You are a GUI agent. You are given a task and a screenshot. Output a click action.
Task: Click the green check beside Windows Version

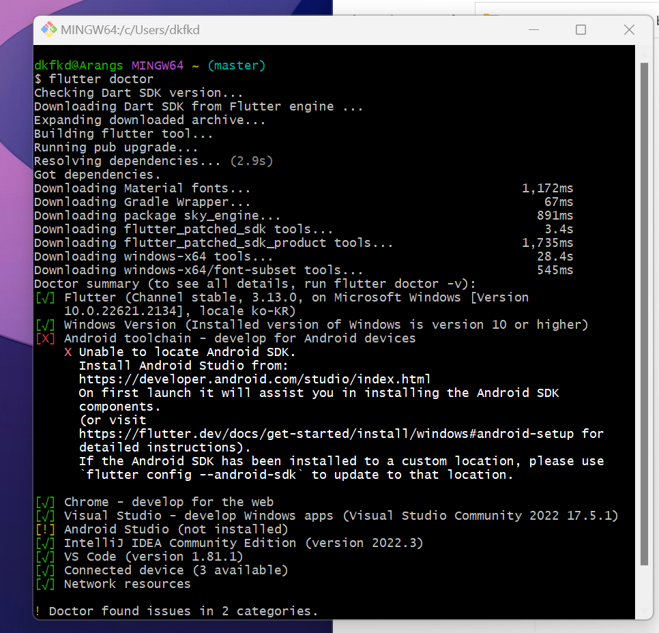[46, 325]
